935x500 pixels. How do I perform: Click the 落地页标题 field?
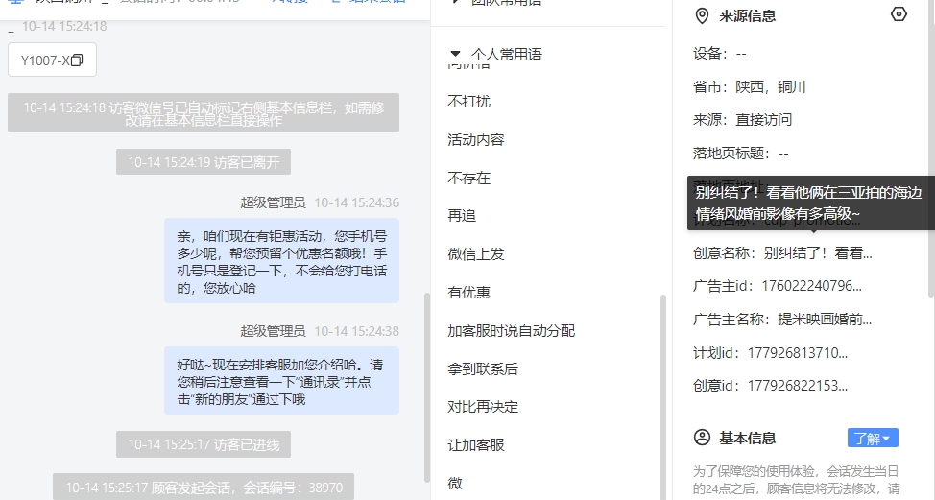(x=740, y=154)
